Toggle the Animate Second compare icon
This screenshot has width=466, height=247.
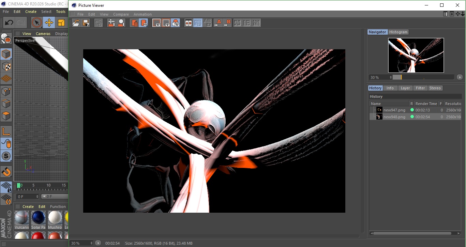198,23
